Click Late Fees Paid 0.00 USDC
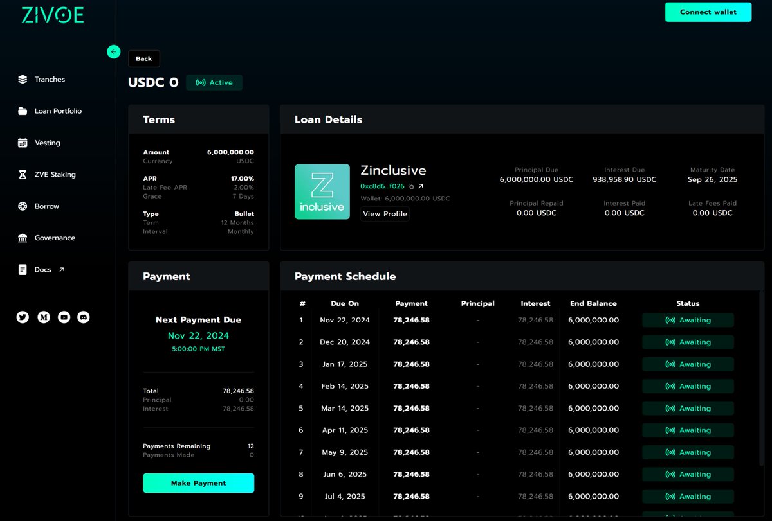772x521 pixels. [x=712, y=213]
